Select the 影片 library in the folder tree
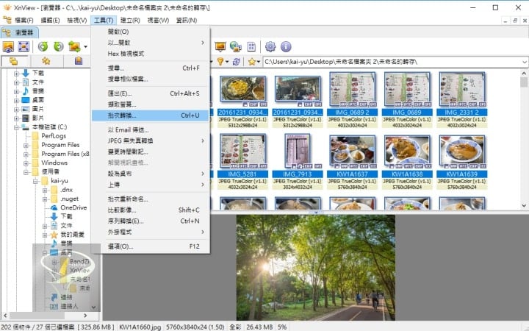Screen dimensions: 529x331 (33, 118)
